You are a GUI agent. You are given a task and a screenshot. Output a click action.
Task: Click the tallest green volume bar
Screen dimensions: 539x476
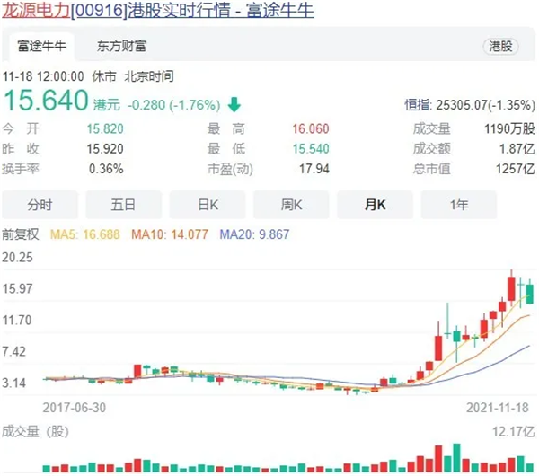tap(457, 458)
